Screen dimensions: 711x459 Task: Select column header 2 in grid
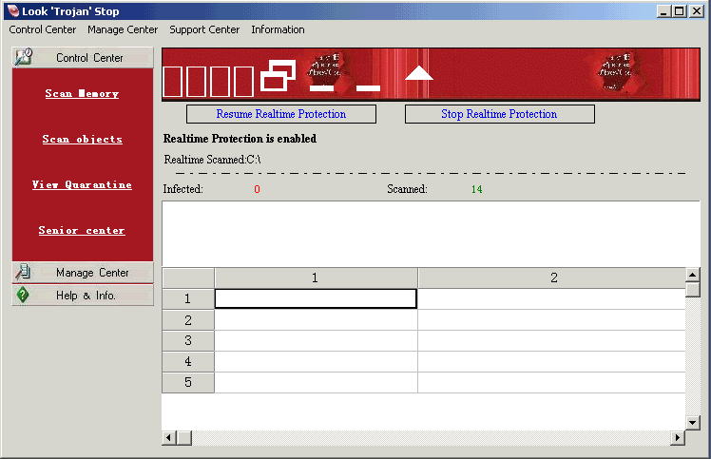[x=551, y=277]
